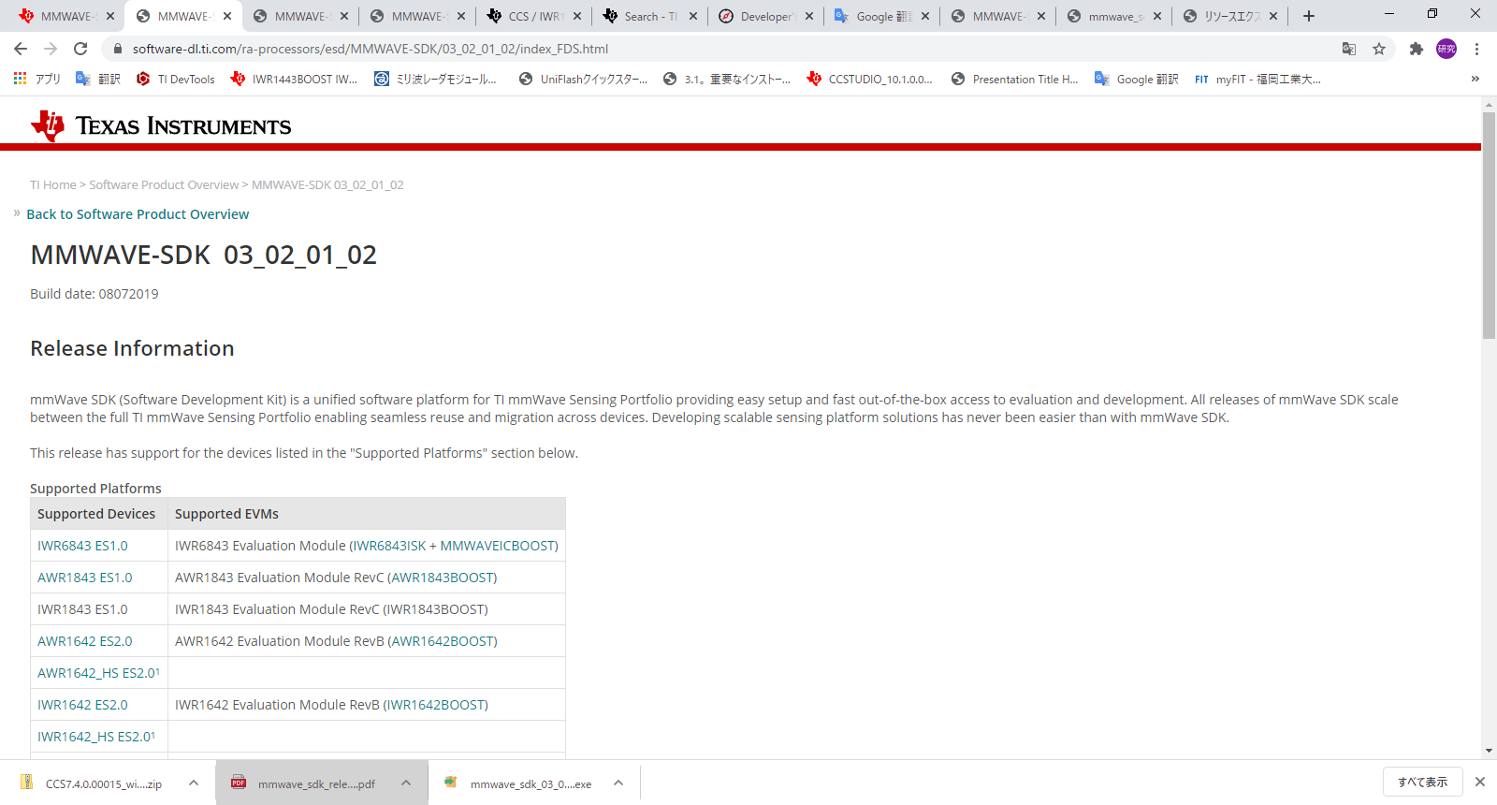The width and height of the screenshot is (1497, 805).
Task: Open the AWR1642_HS ES2.0 device link
Action: click(x=98, y=673)
